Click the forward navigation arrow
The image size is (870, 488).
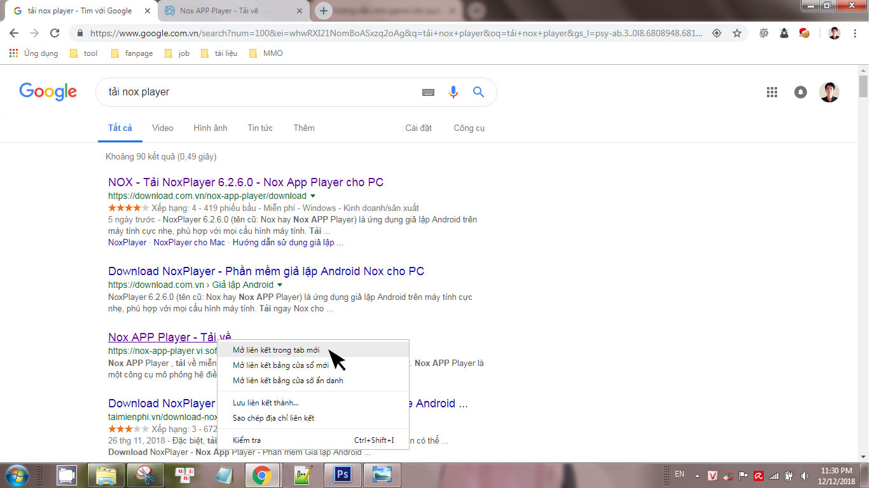(x=34, y=33)
